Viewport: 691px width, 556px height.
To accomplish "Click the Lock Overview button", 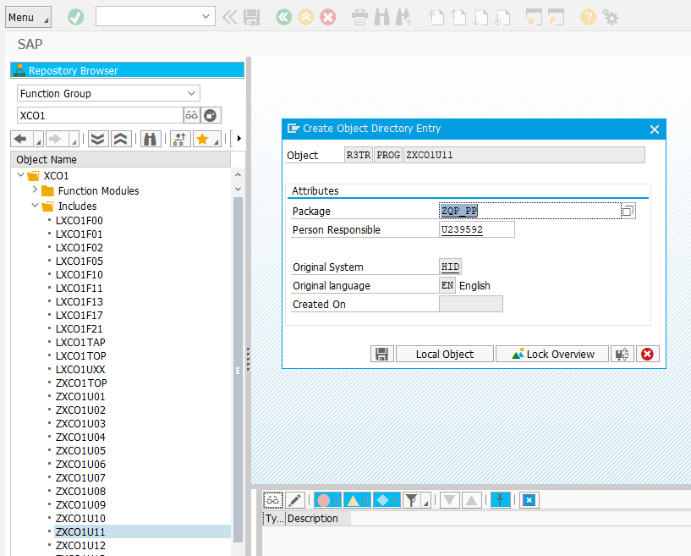I will pyautogui.click(x=552, y=355).
